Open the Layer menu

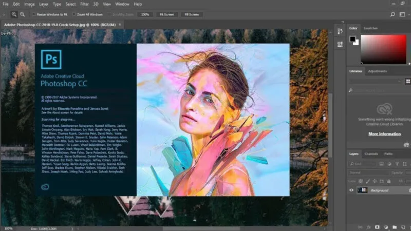(44, 4)
